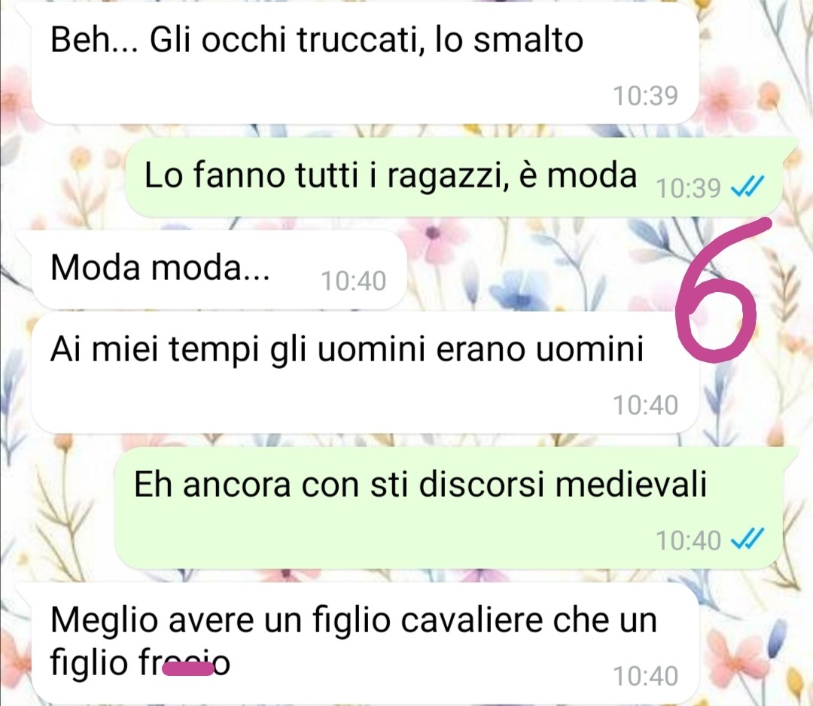Image resolution: width=813 pixels, height=706 pixels.
Task: Click the blue flower in the wallpaper
Action: pos(519,294)
